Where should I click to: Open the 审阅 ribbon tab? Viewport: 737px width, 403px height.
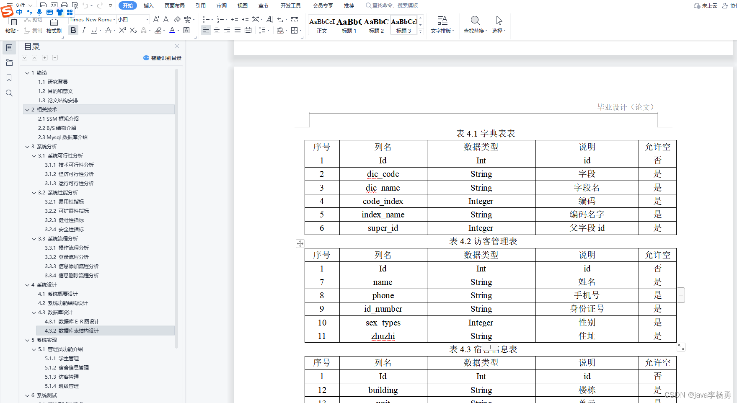[222, 5]
